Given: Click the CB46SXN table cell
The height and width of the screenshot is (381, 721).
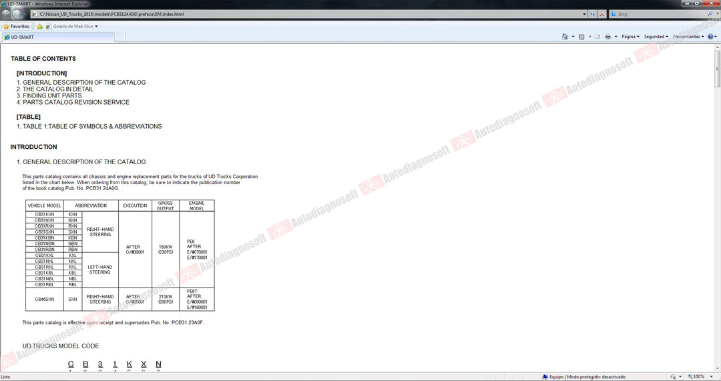Looking at the screenshot, I should tap(45, 299).
